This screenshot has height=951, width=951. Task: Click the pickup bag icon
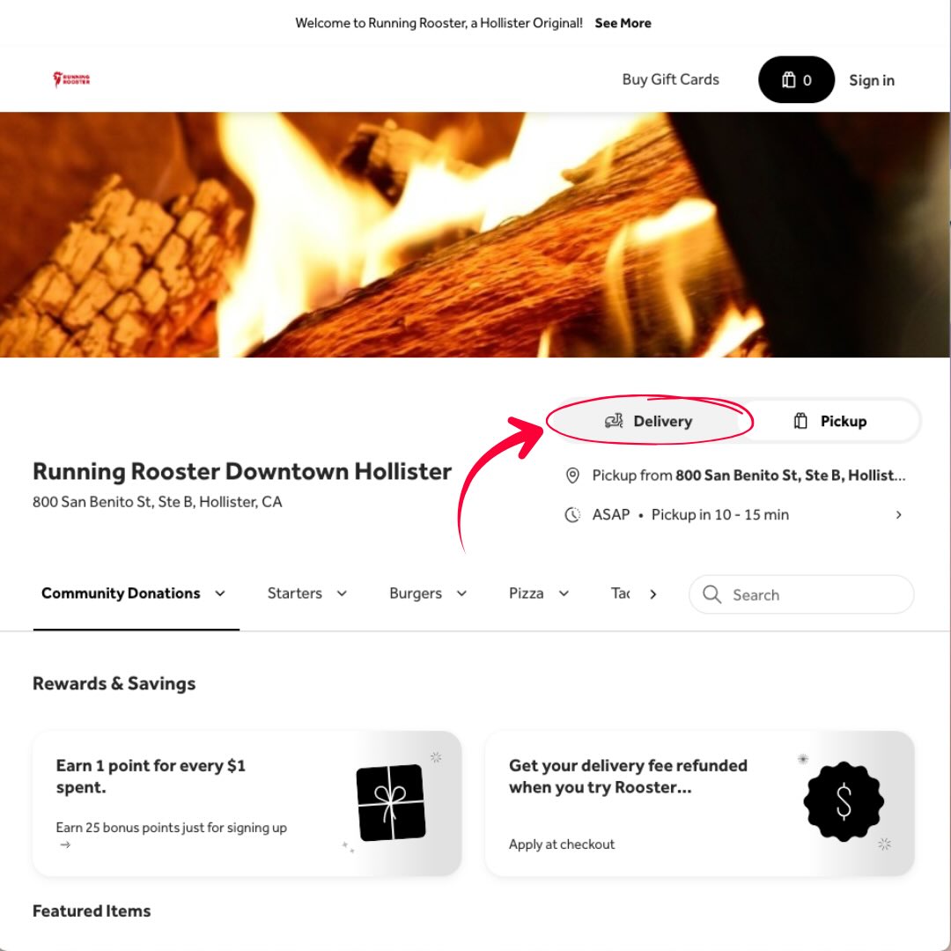800,421
